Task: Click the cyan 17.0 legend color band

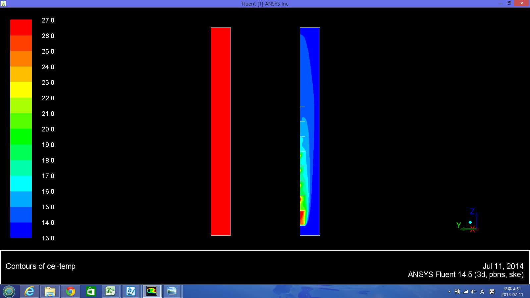Action: [21, 183]
